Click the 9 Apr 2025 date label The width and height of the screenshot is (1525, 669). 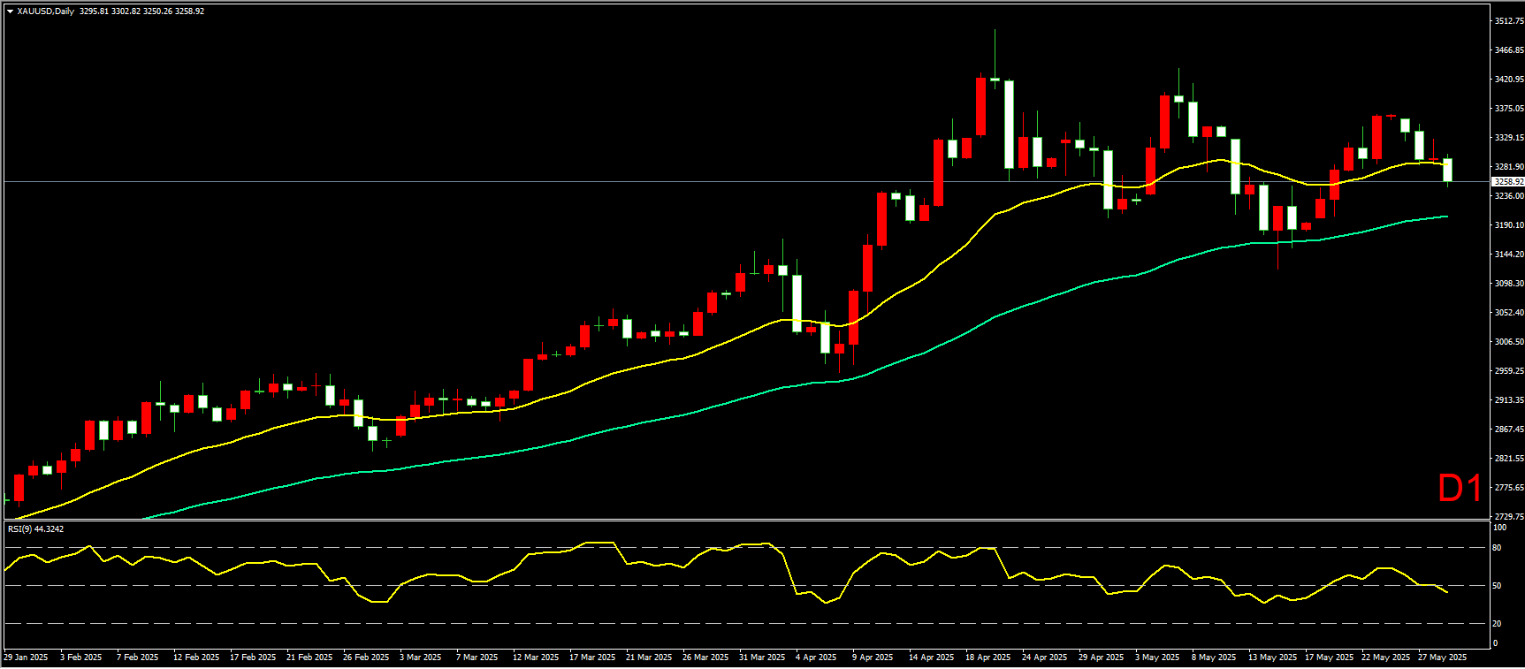click(x=873, y=658)
